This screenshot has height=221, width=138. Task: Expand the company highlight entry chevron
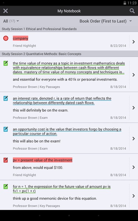tap(134, 42)
